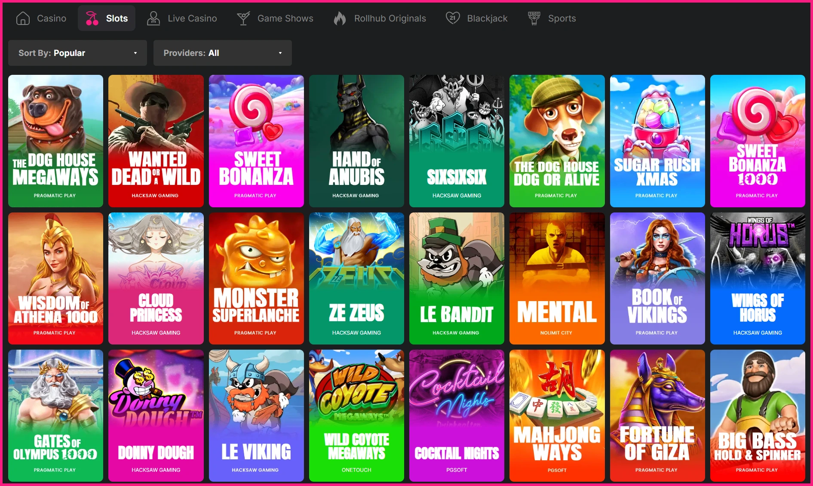Open the Monster Superlanche game
This screenshot has height=486, width=813.
(x=256, y=278)
